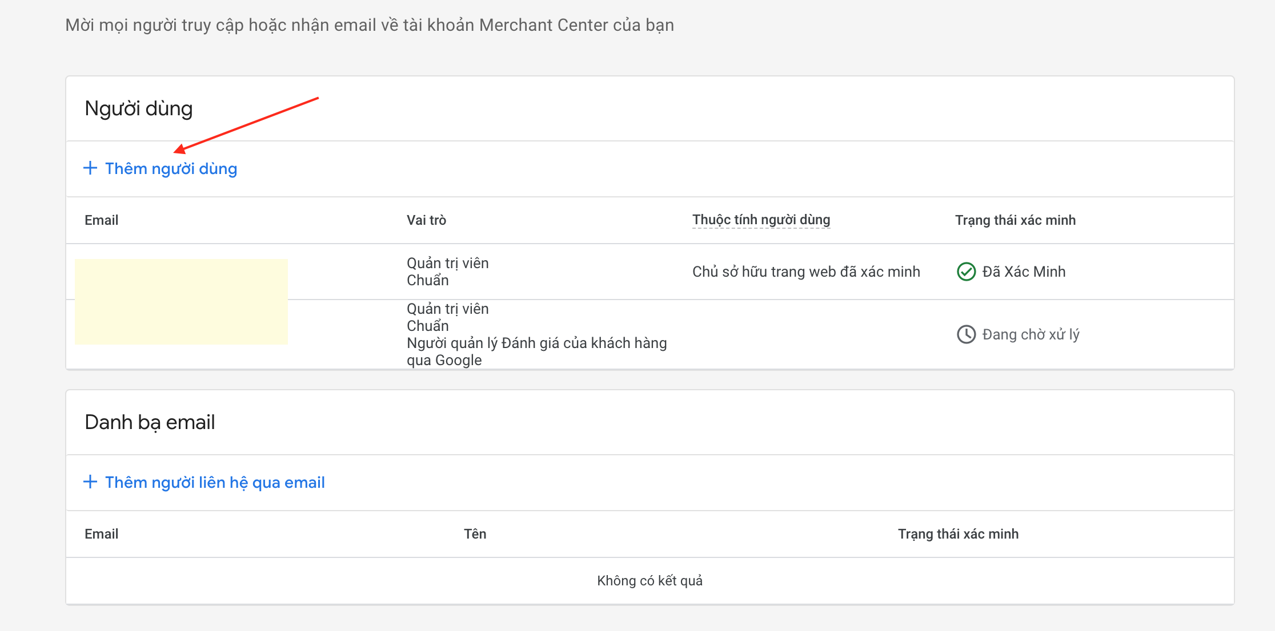Select the Đang chờ xử lý status text
Image resolution: width=1275 pixels, height=631 pixels.
click(x=1031, y=334)
